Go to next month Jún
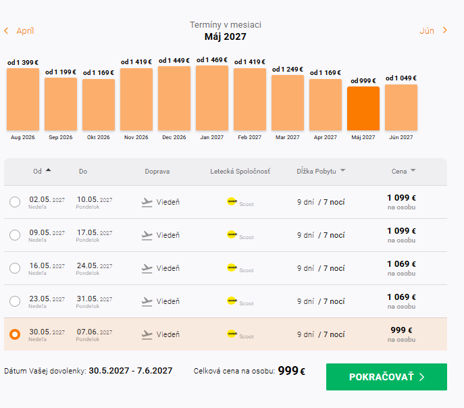 click(x=427, y=31)
